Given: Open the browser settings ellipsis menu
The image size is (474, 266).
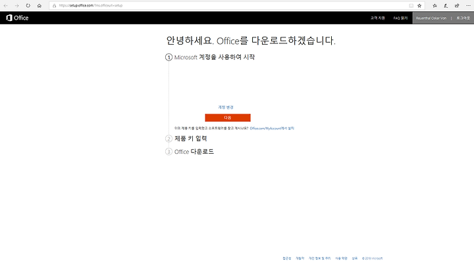Looking at the screenshot, I should (468, 6).
